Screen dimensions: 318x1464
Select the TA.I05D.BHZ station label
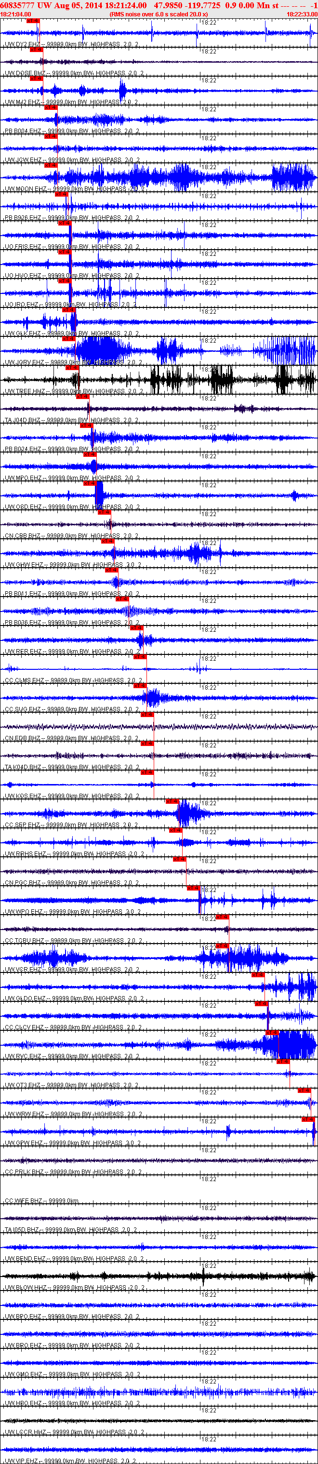(x=23, y=1231)
